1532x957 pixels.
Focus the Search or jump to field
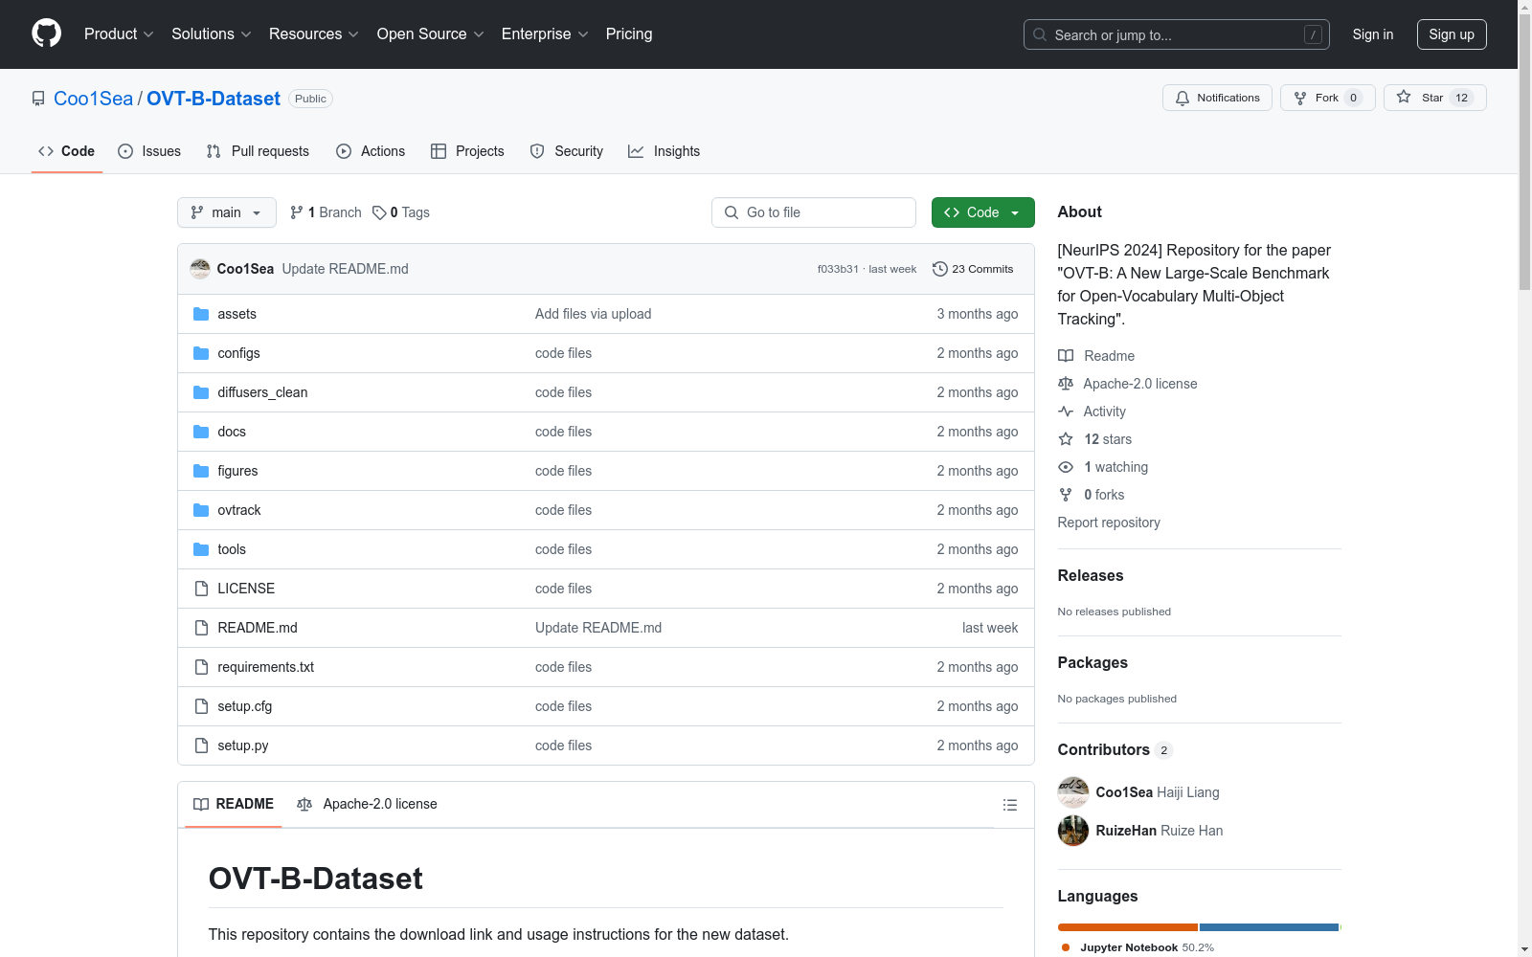pos(1177,34)
